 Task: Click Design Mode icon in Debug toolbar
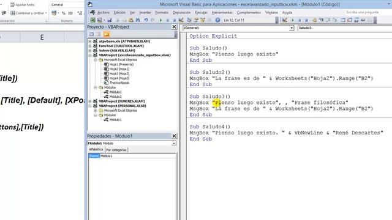[x=285, y=20]
